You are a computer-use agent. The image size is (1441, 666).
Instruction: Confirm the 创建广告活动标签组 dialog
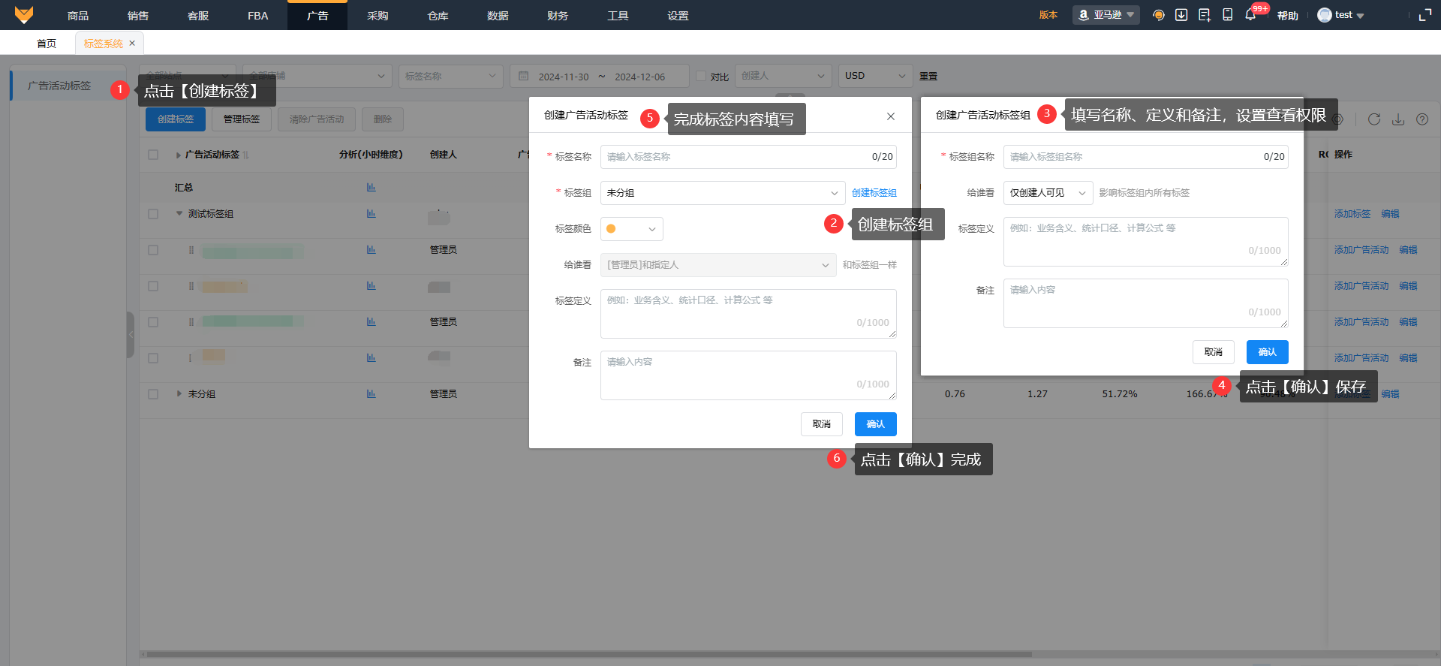click(1268, 352)
